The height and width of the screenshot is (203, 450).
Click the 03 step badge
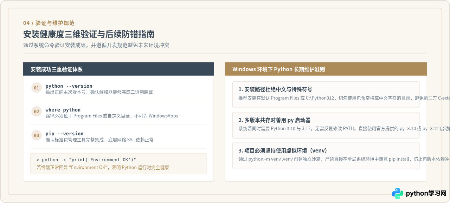pyautogui.click(x=37, y=135)
